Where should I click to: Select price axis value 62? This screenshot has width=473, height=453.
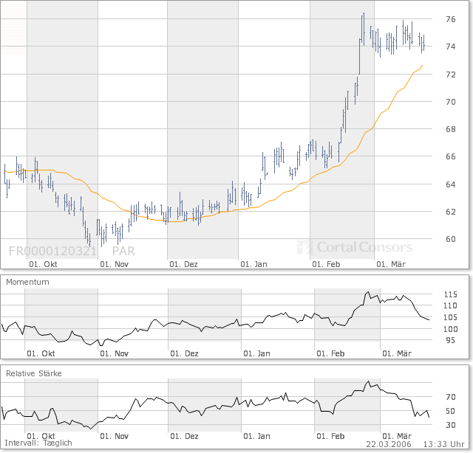pos(451,212)
